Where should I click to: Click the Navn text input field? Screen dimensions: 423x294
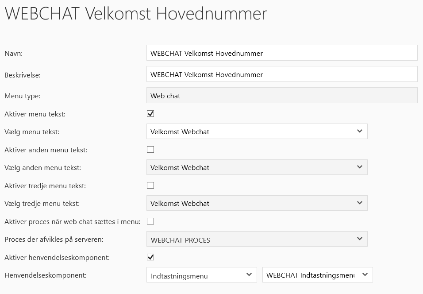[281, 53]
